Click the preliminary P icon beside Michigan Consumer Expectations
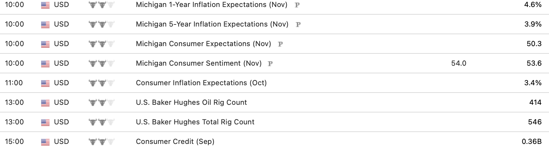 280,44
